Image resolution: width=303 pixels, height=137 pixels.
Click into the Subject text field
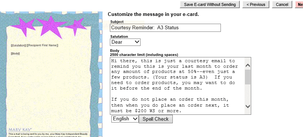[x=165, y=28]
